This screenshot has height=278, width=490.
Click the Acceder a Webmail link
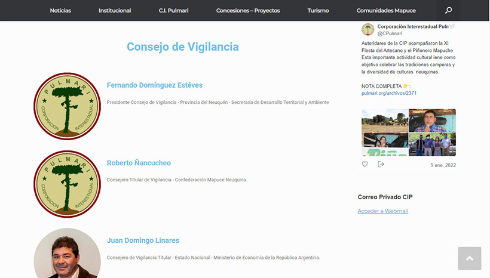[382, 211]
